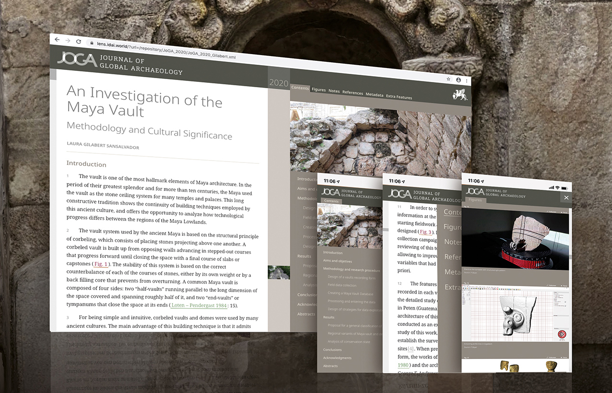
Task: Click the Introduction heading in the article
Action: point(86,164)
